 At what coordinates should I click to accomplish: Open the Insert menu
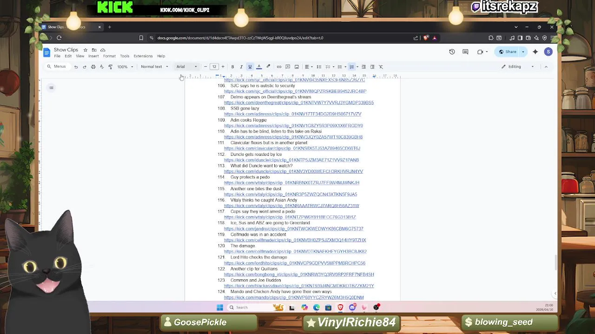coord(93,56)
